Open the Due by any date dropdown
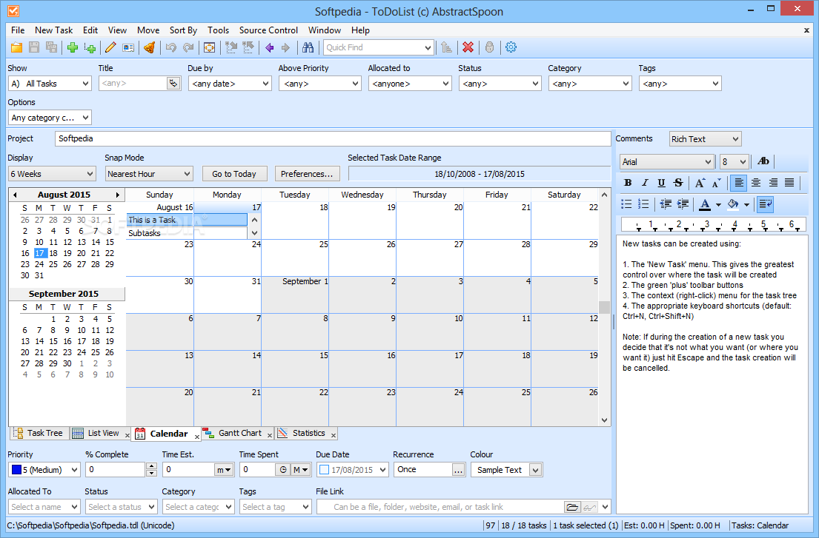819x538 pixels. coord(230,84)
